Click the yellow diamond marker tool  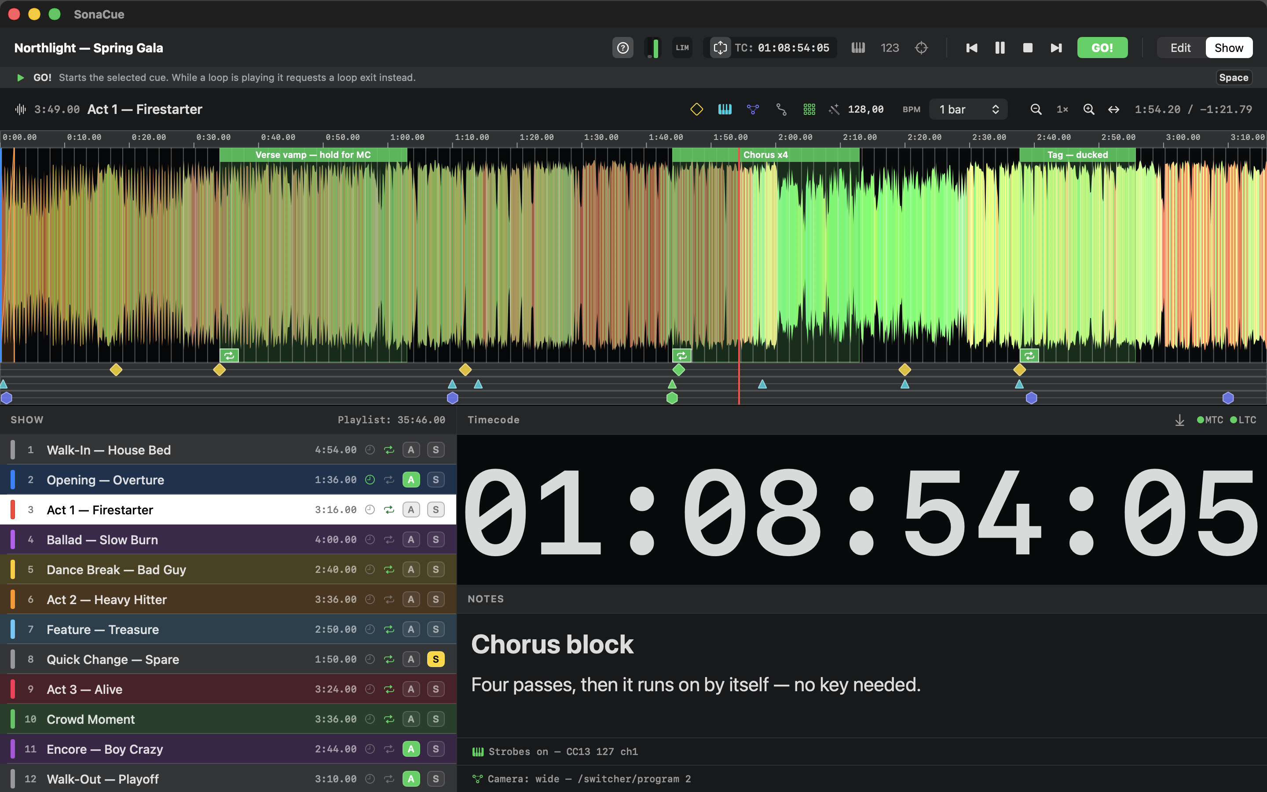point(696,109)
